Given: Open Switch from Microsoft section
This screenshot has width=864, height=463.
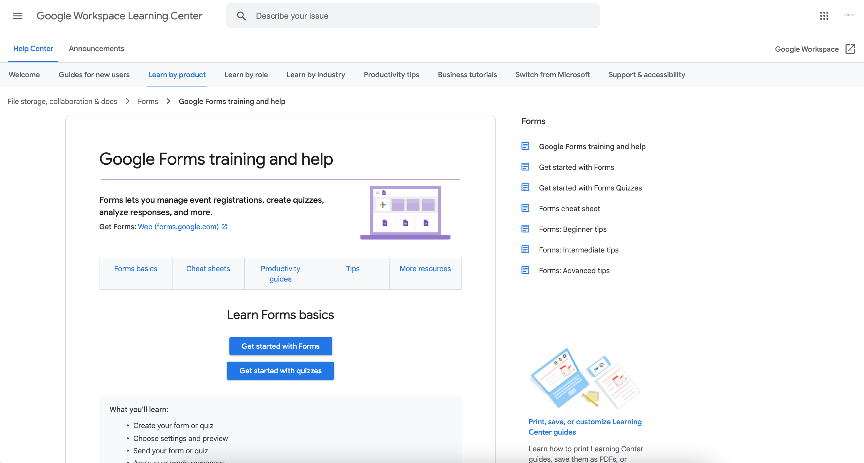Looking at the screenshot, I should [553, 75].
